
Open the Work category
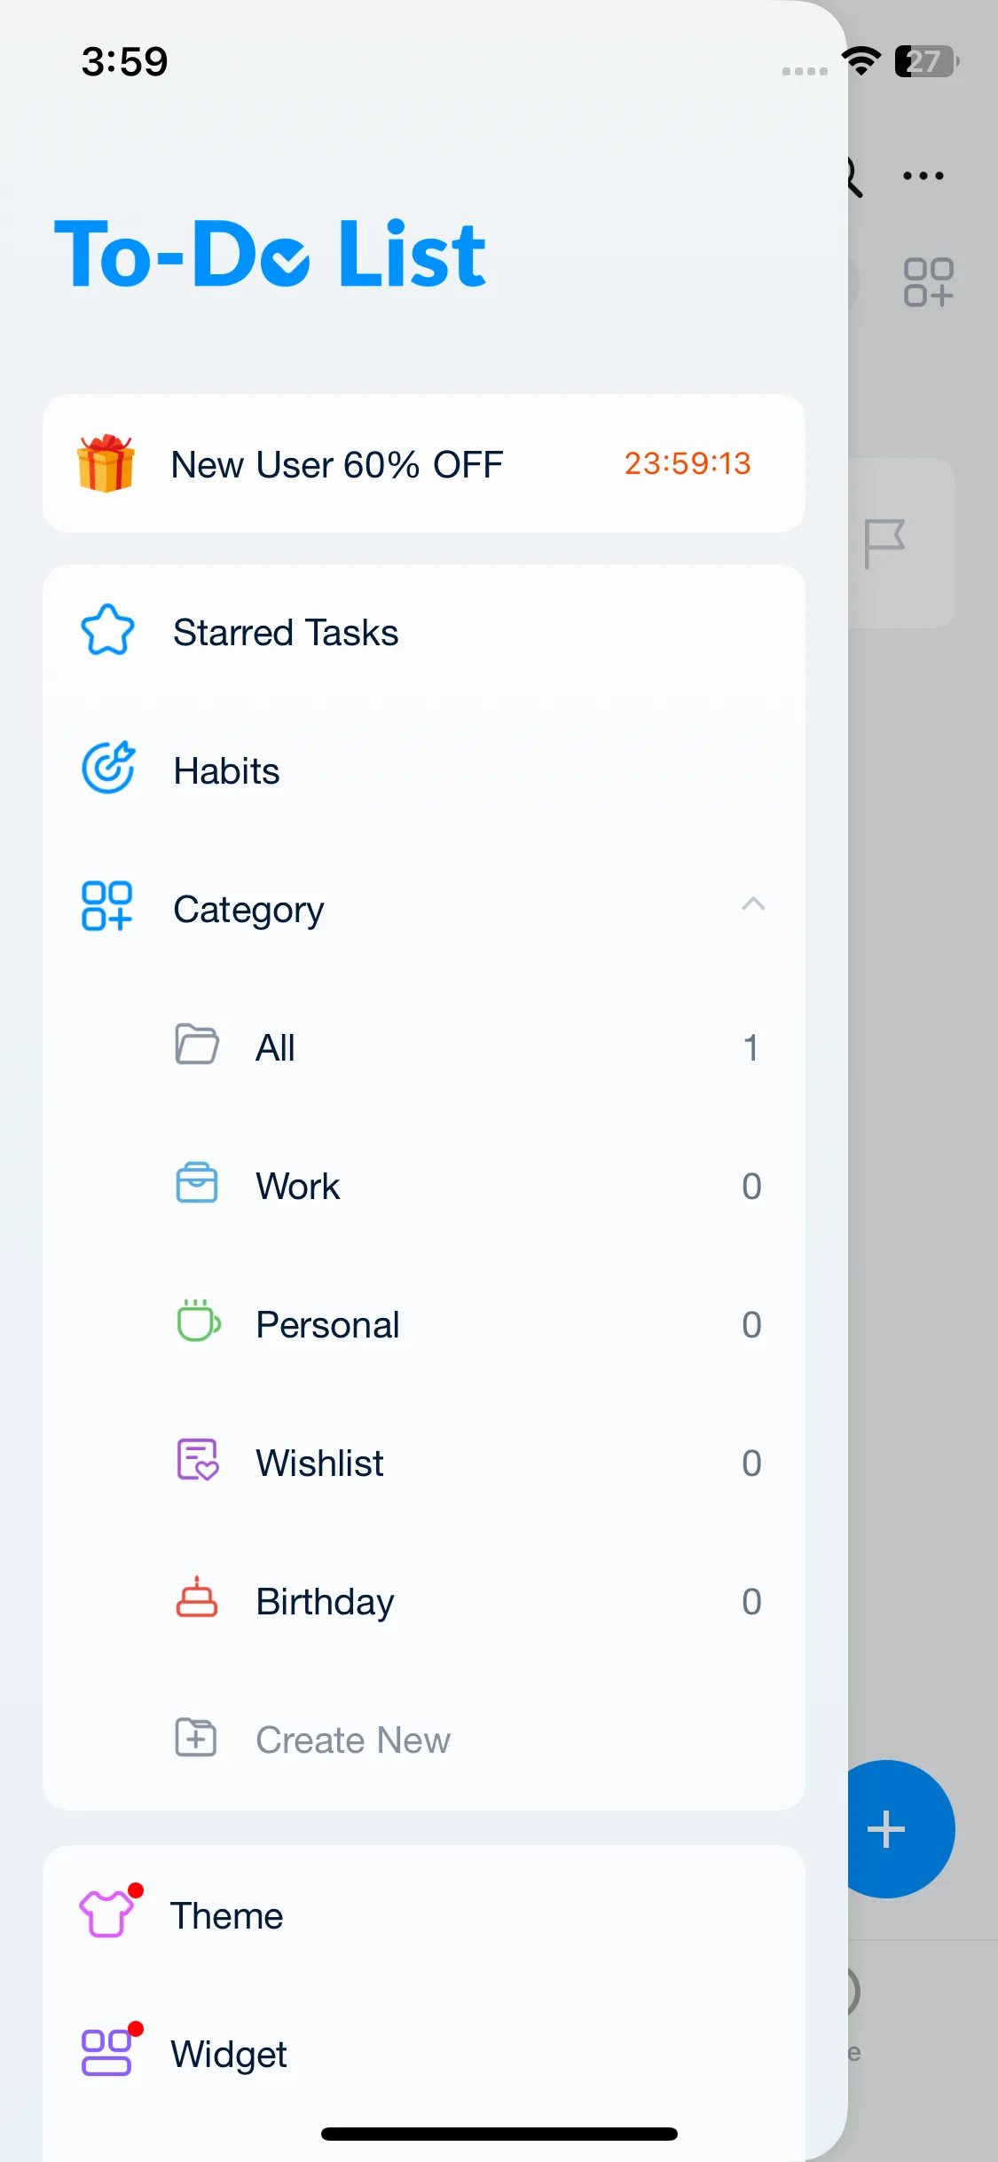point(297,1187)
